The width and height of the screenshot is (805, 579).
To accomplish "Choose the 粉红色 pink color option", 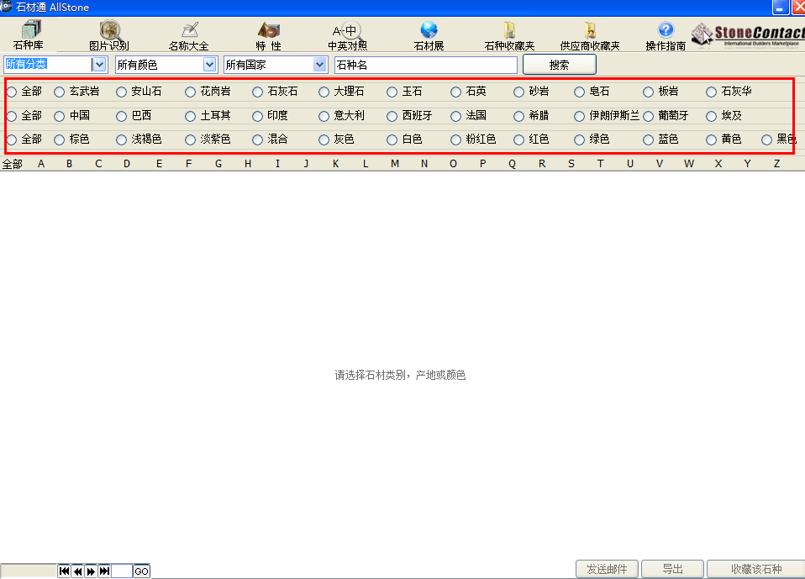I will coord(456,139).
